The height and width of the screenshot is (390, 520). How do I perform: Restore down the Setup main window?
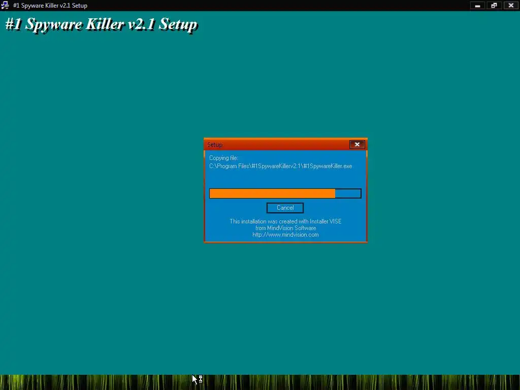click(x=494, y=5)
